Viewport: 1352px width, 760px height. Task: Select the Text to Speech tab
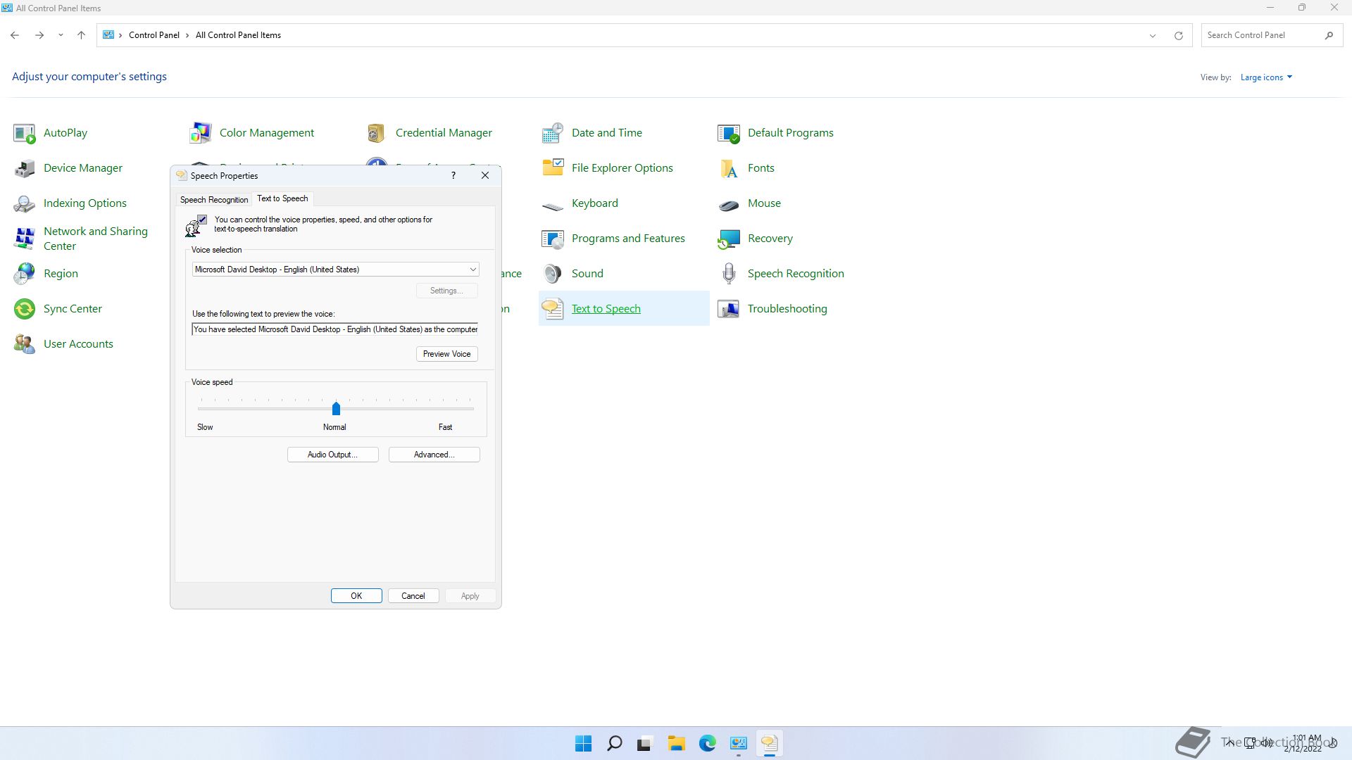coord(282,198)
